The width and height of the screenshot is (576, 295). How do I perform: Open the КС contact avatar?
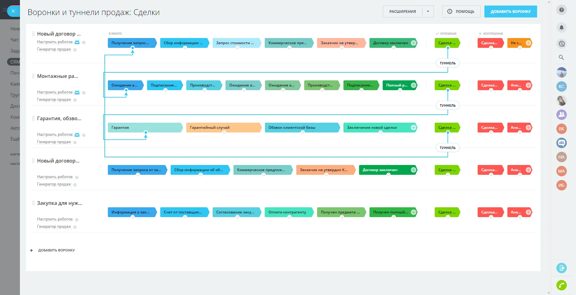(561, 86)
